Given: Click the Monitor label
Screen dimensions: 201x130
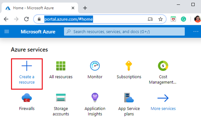Looking at the screenshot, I should (95, 77).
